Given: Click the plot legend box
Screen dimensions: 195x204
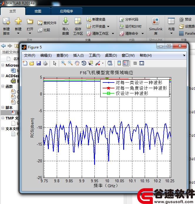Looking at the screenshot, I should click(x=135, y=88).
